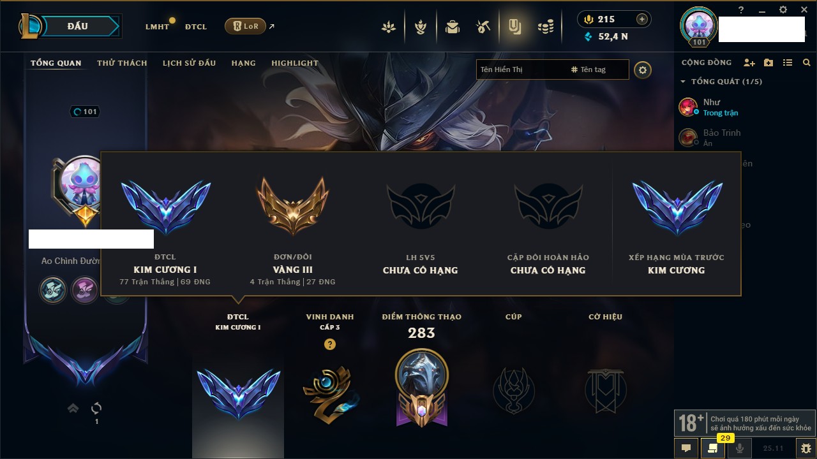817x459 pixels.
Task: Launch LoR from the top bar
Action: pyautogui.click(x=245, y=26)
